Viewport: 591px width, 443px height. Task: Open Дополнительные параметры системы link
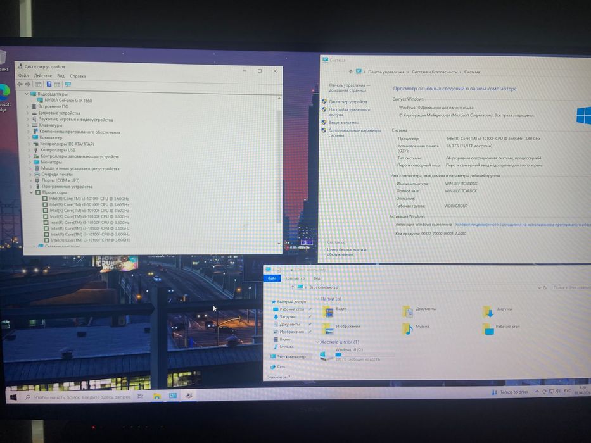(354, 133)
